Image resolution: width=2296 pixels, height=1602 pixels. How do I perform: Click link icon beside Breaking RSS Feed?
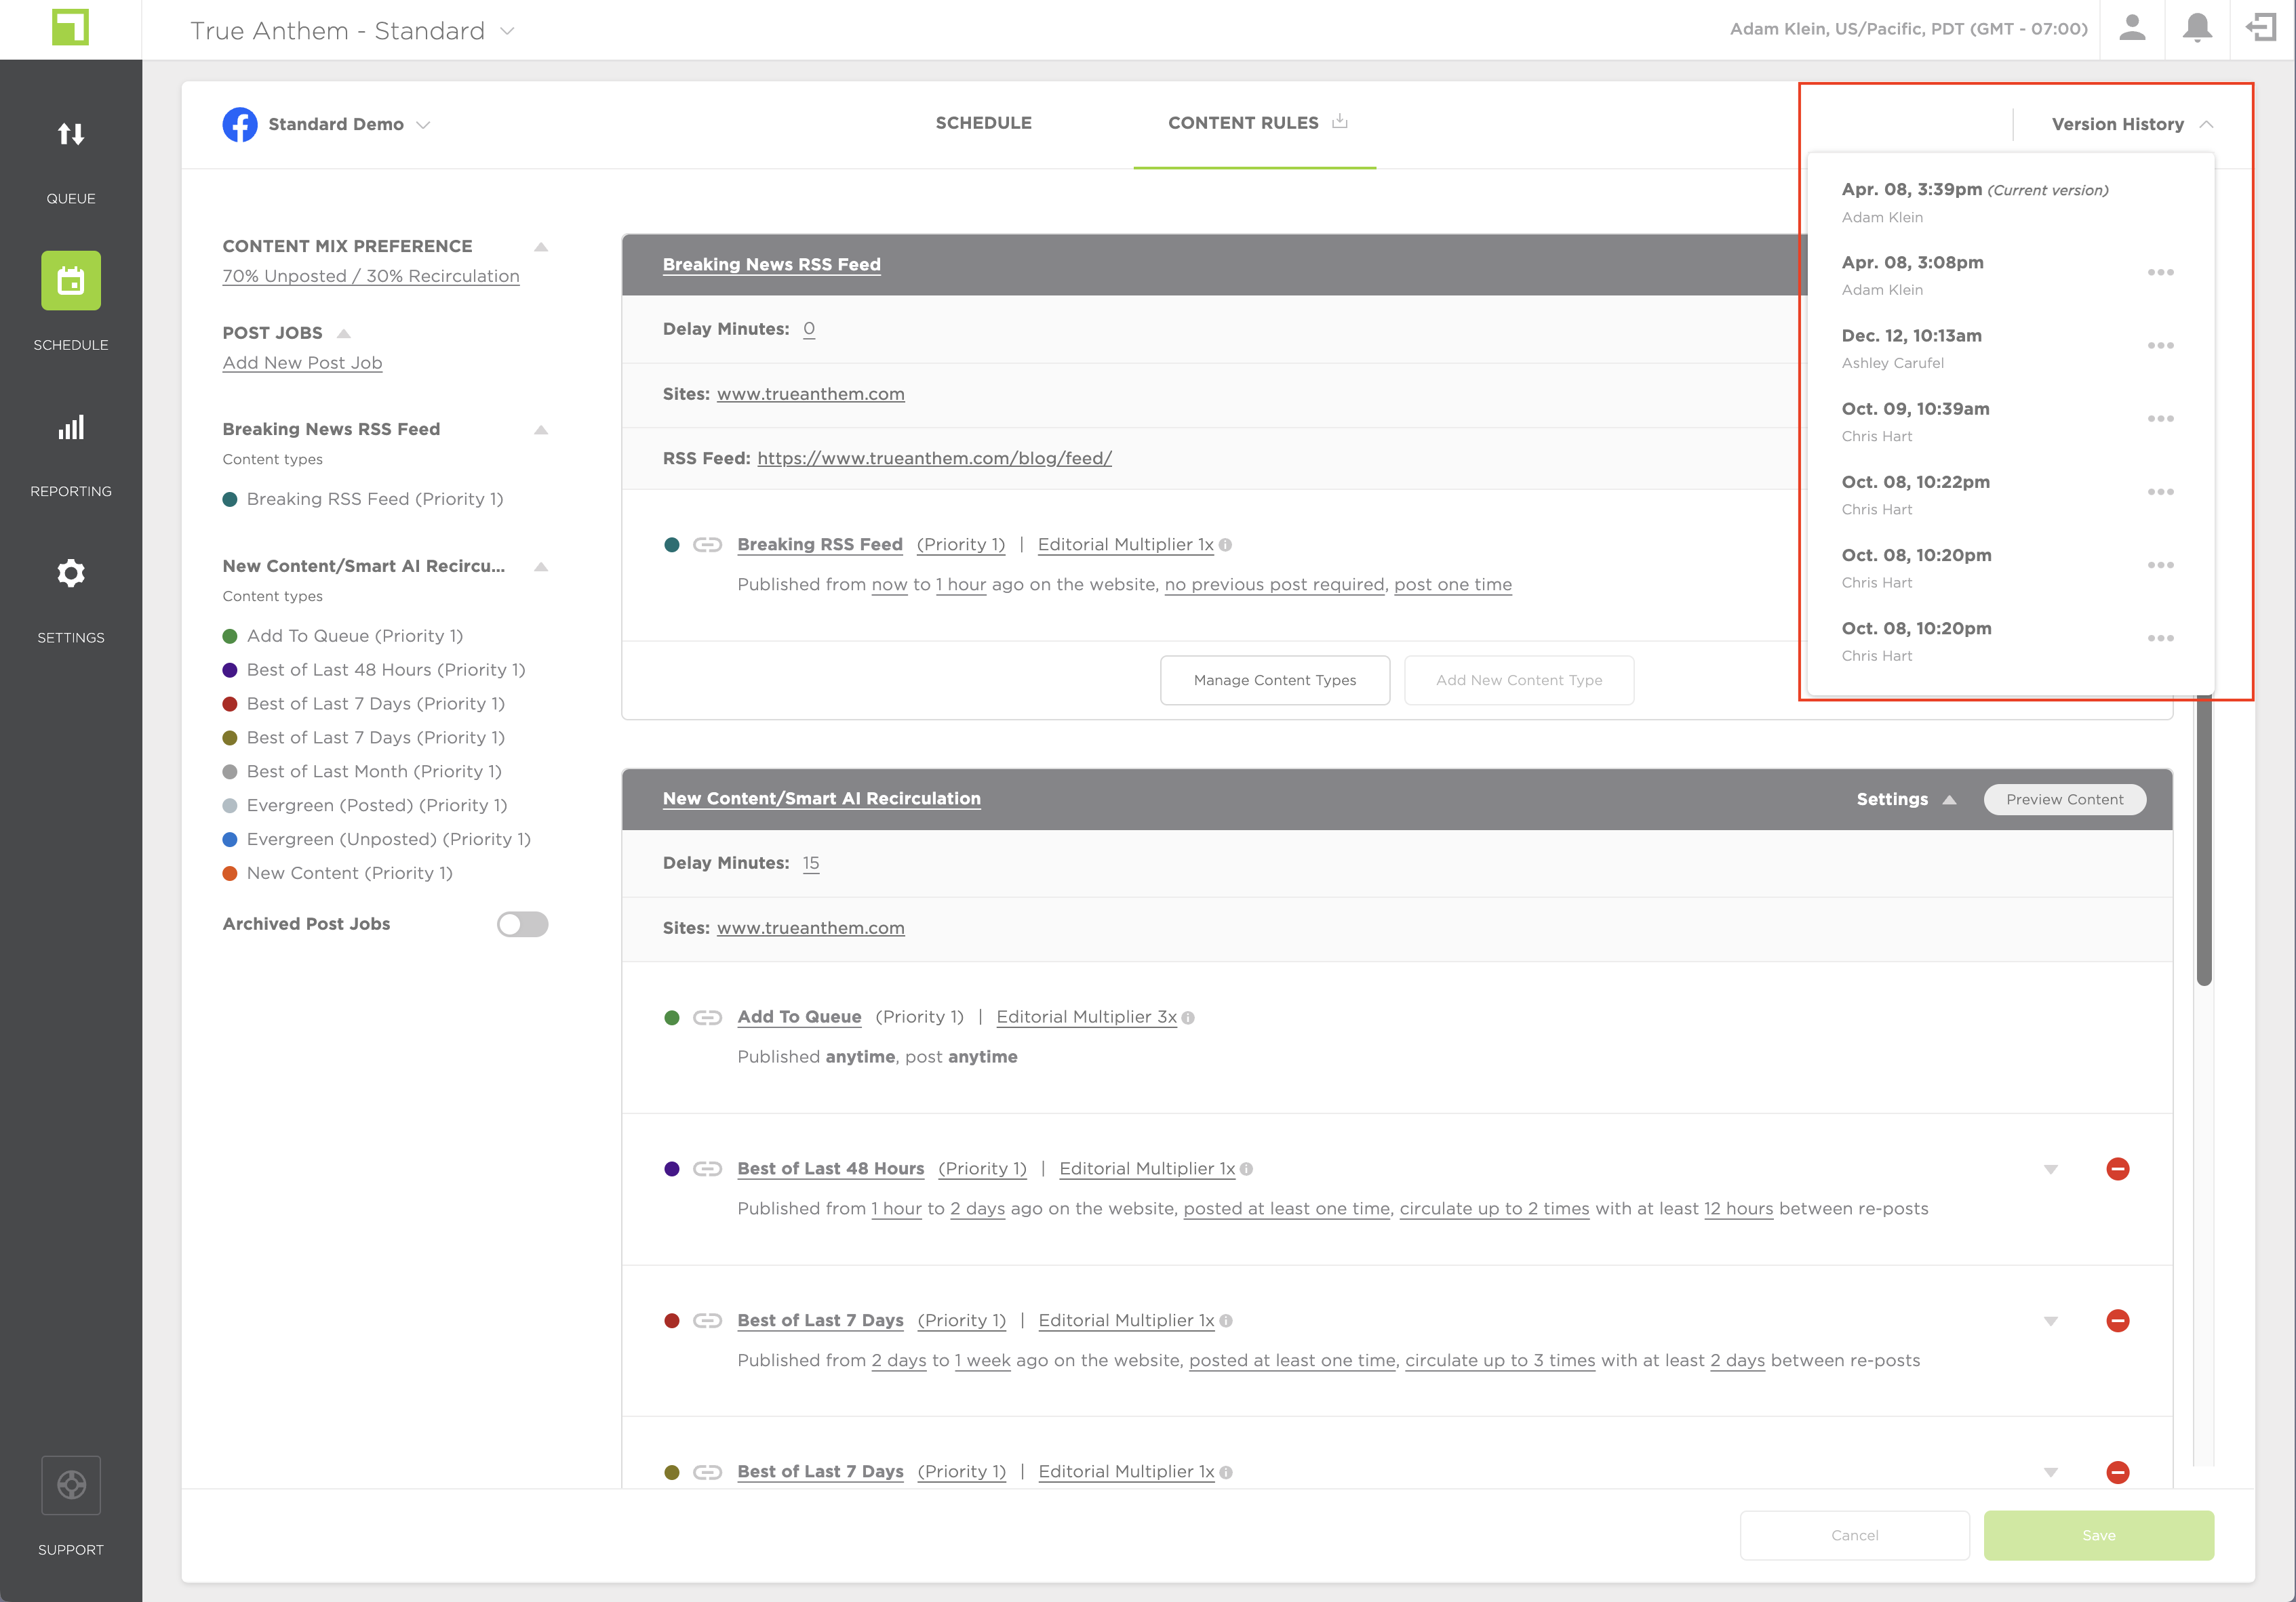point(707,545)
